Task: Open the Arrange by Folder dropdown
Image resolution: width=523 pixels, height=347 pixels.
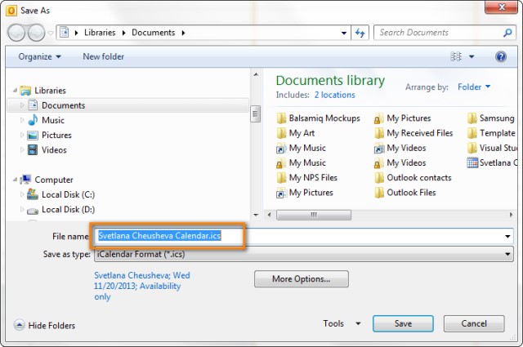Action: pos(474,87)
